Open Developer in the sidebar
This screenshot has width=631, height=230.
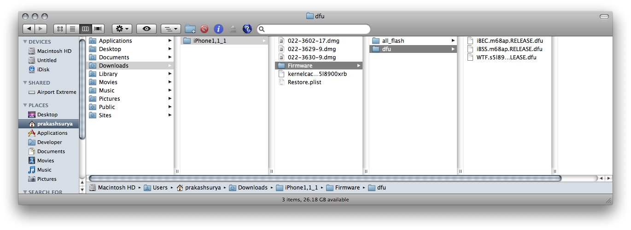point(50,142)
